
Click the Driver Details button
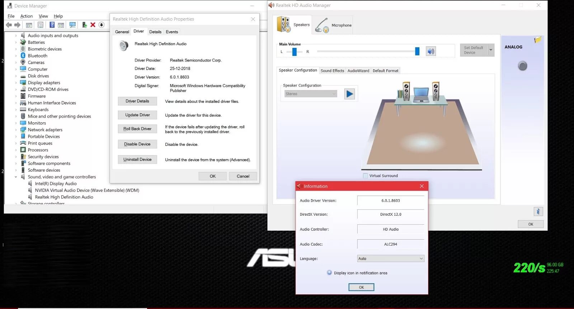[137, 101]
